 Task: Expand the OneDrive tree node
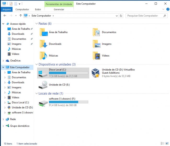tap(3, 61)
